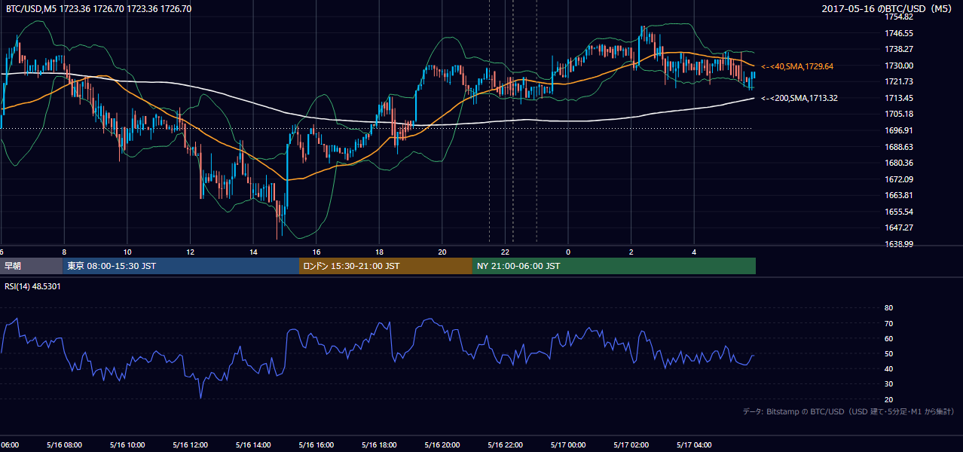
Task: Click the 5/16 14:00 time label
Action: pyautogui.click(x=252, y=444)
